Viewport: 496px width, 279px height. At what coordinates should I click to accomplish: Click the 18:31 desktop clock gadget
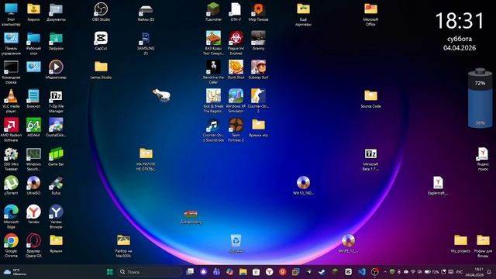click(460, 21)
